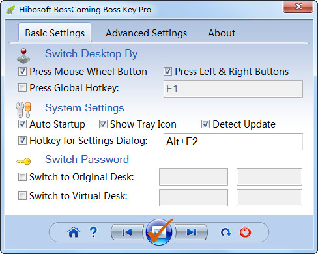318x254 pixels.
Task: Close the BossComing window
Action: click(x=298, y=7)
